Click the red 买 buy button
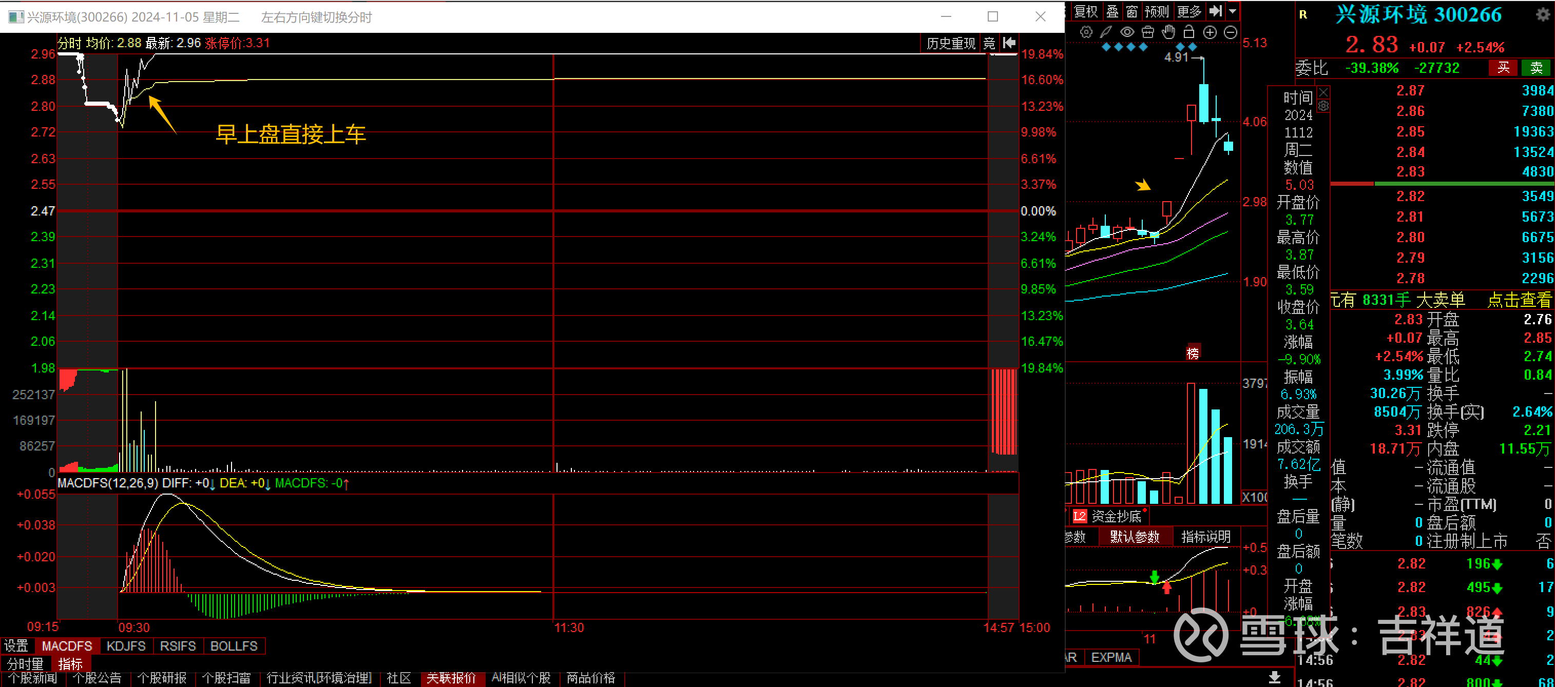Viewport: 1555px width, 687px height. 1503,68
